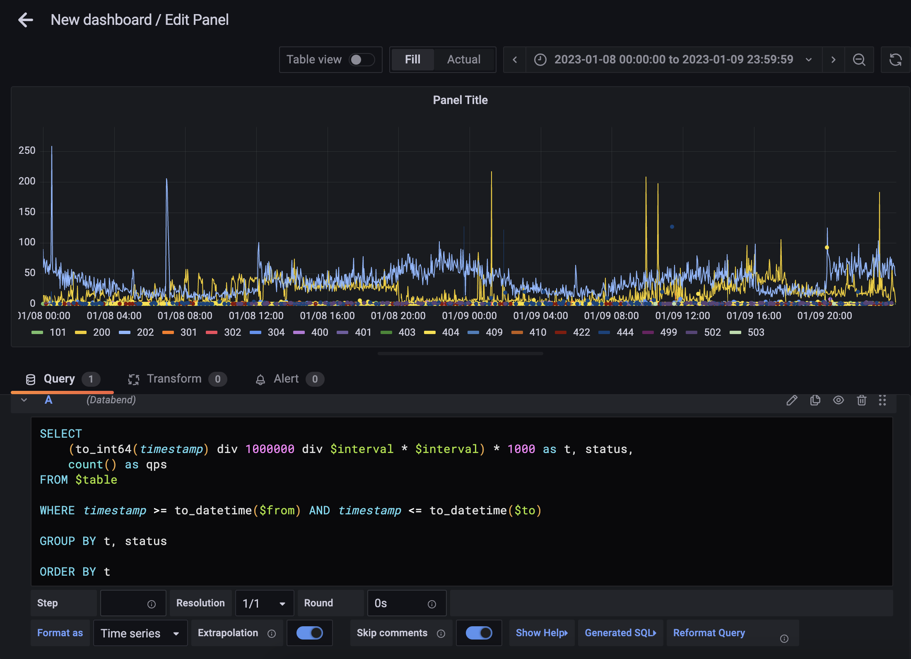Image resolution: width=911 pixels, height=659 pixels.
Task: Open the Format as Time series dropdown
Action: pyautogui.click(x=140, y=633)
